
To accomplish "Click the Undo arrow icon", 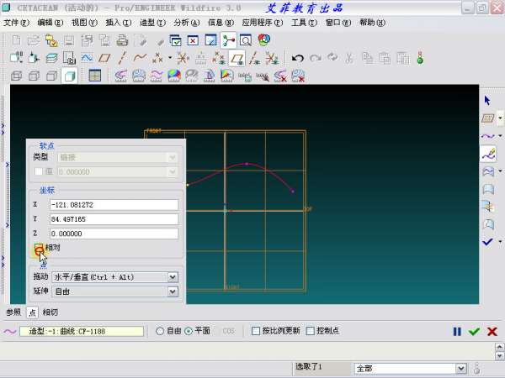I will pyautogui.click(x=298, y=58).
